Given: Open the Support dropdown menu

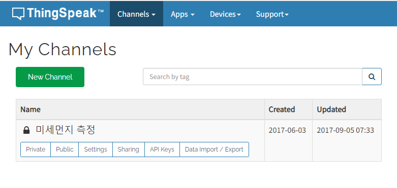Looking at the screenshot, I should 272,14.
